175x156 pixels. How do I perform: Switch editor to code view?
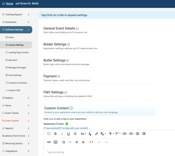tap(91, 142)
